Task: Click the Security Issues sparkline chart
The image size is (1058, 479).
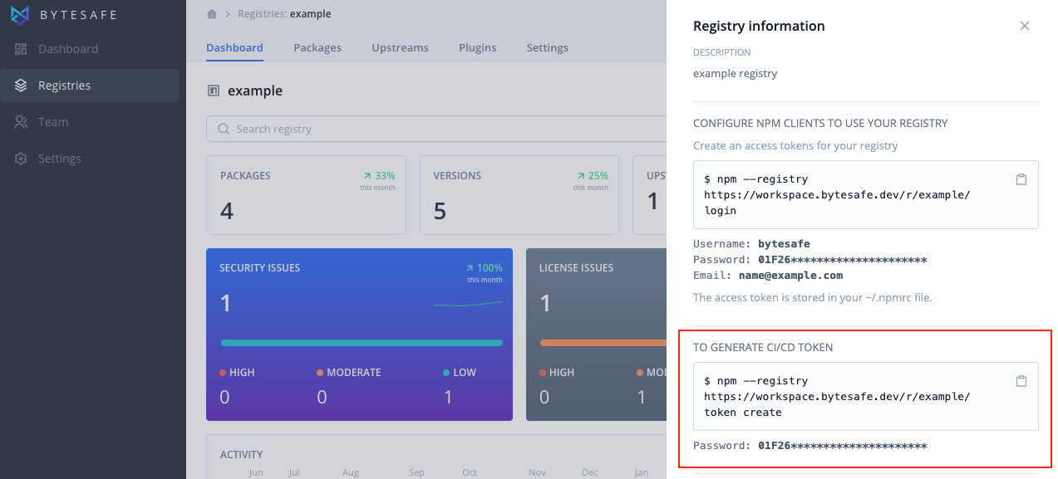Action: click(468, 304)
